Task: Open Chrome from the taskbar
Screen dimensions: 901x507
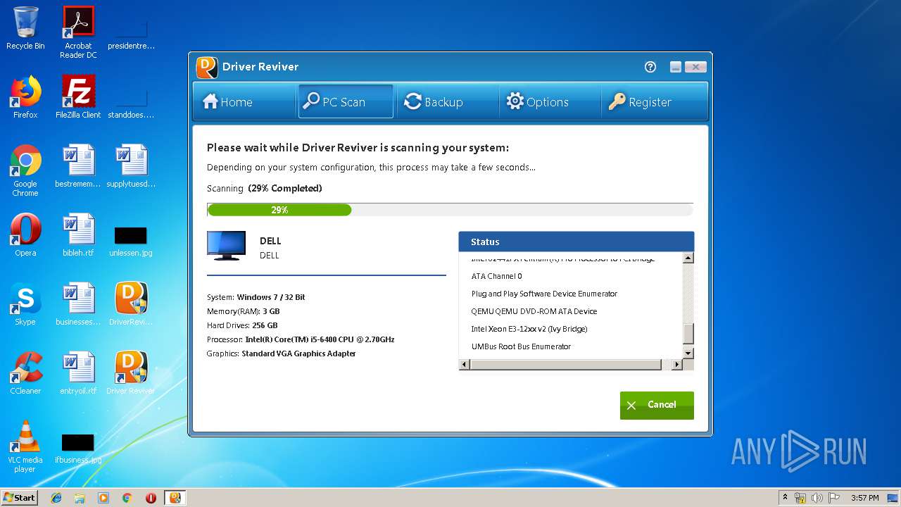Action: tap(127, 498)
